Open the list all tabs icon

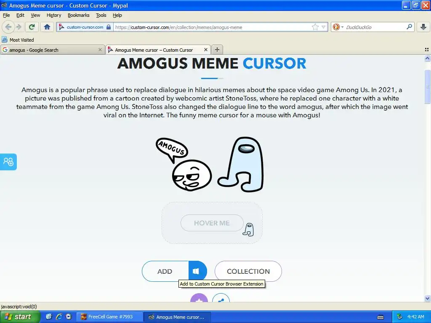tap(427, 50)
